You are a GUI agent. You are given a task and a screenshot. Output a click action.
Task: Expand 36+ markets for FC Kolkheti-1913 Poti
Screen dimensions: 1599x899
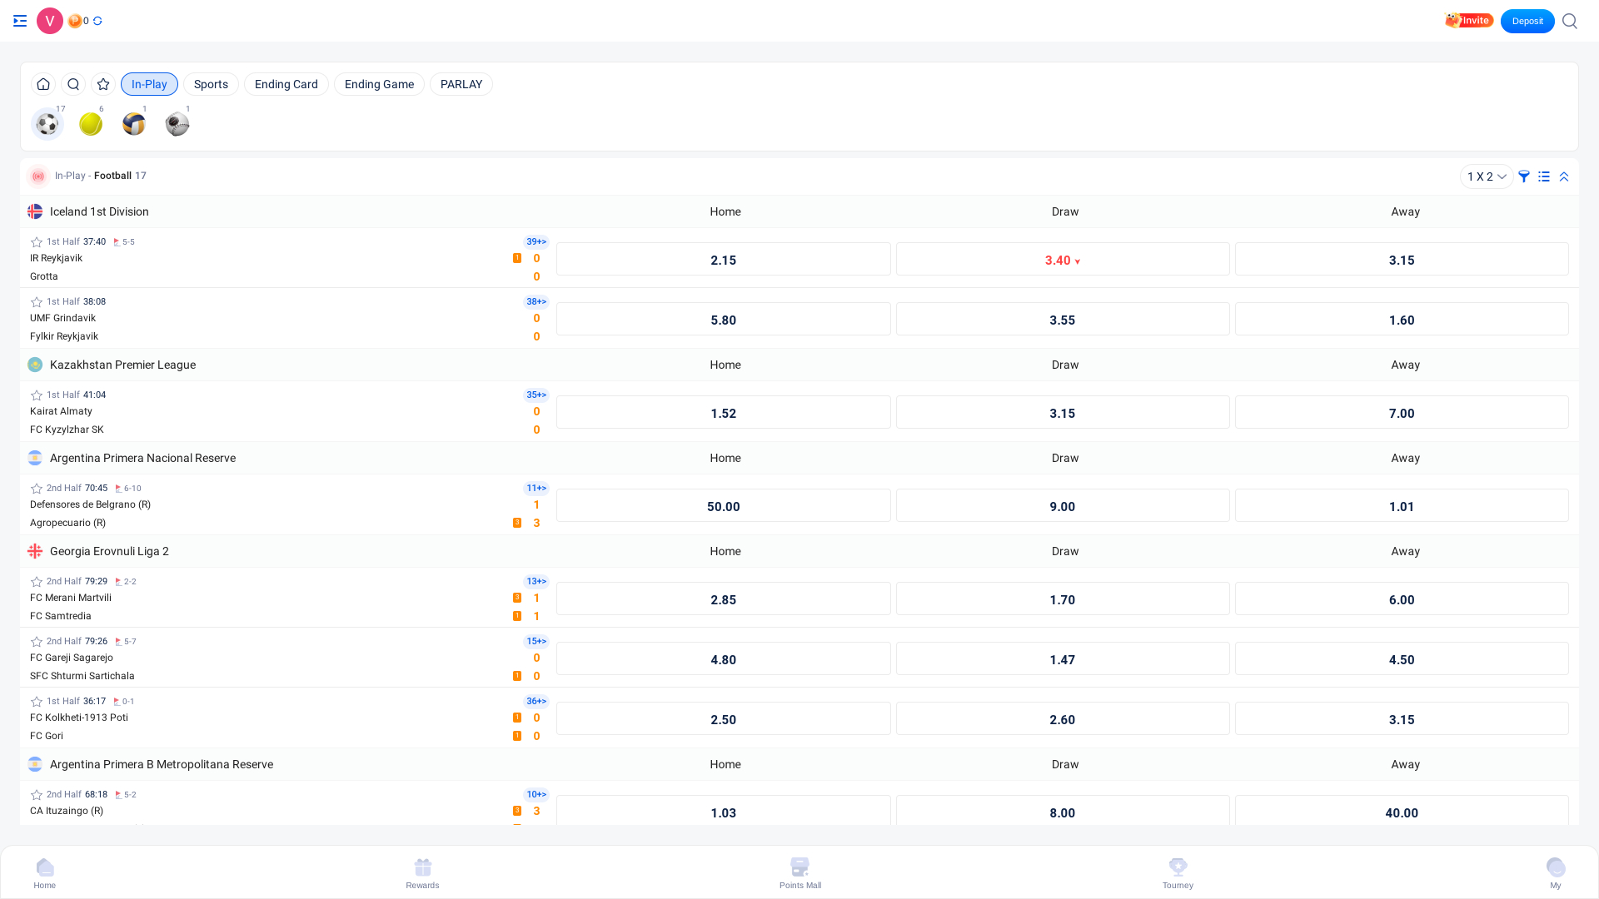[x=536, y=702]
